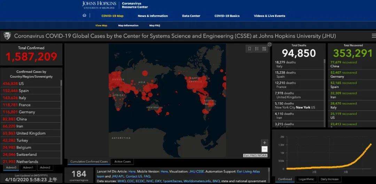The height and width of the screenshot is (184, 376).
Task: Select the Map FAQ sub-tab
Action: pyautogui.click(x=155, y=25)
